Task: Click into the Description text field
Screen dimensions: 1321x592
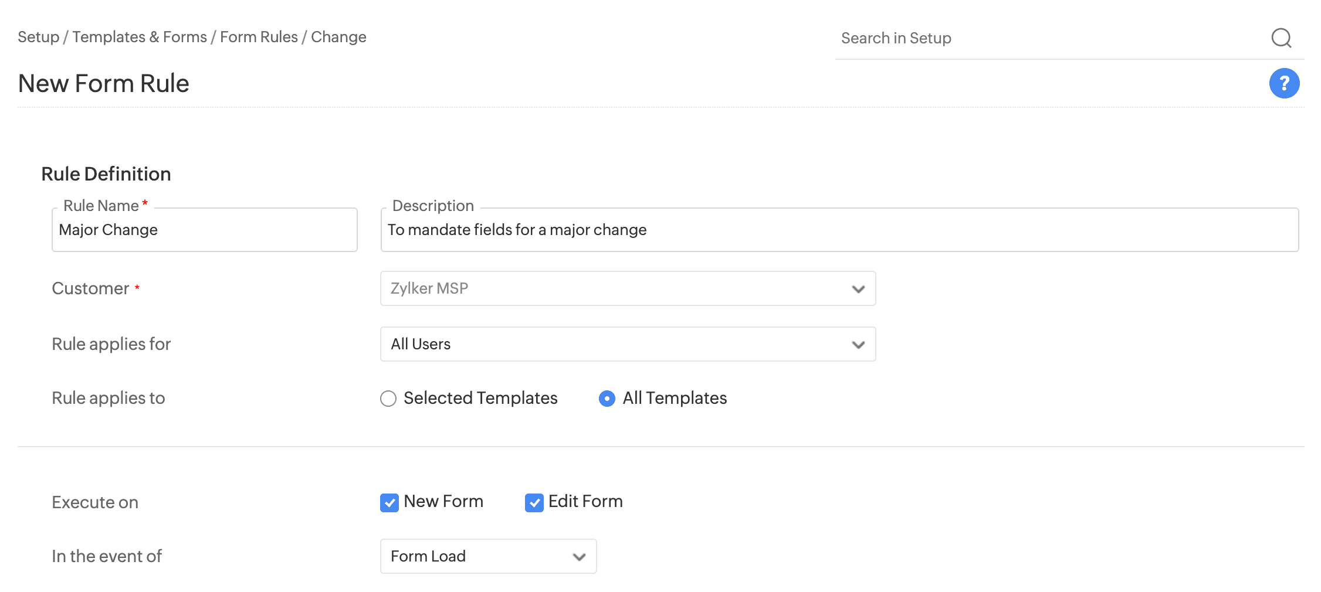Action: pos(839,230)
